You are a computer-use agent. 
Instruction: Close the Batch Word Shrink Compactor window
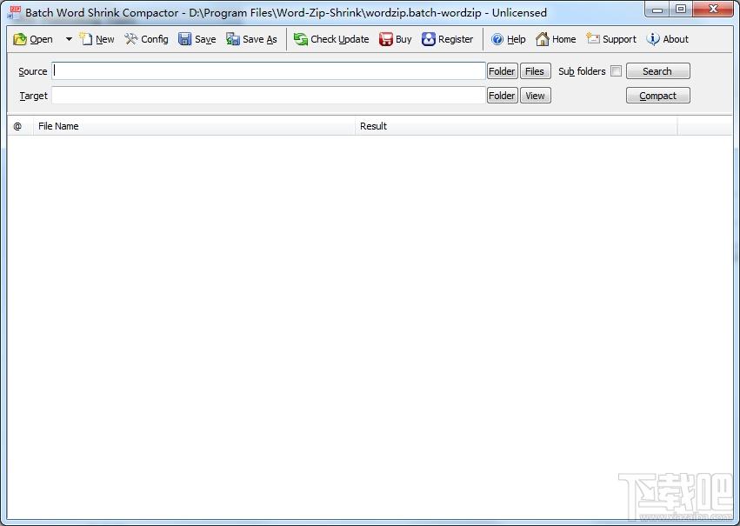pos(714,10)
